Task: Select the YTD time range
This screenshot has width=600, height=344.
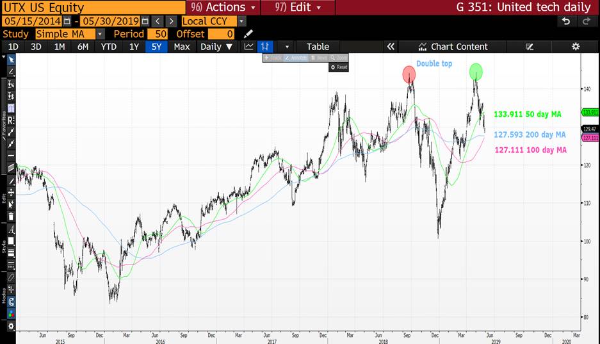Action: click(x=108, y=47)
